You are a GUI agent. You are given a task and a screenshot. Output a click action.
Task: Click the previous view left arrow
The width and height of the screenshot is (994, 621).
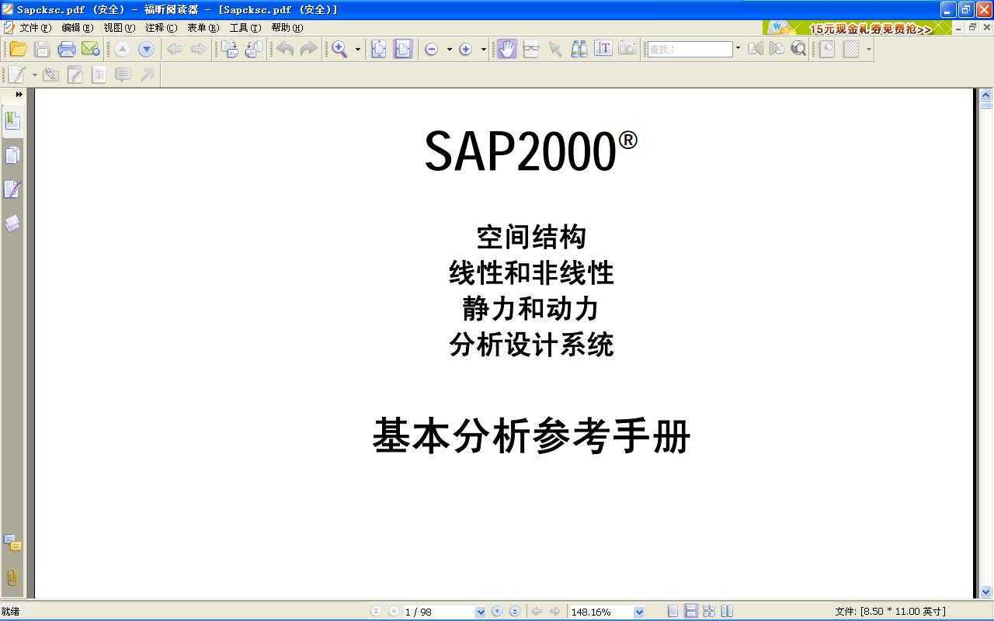(x=175, y=49)
